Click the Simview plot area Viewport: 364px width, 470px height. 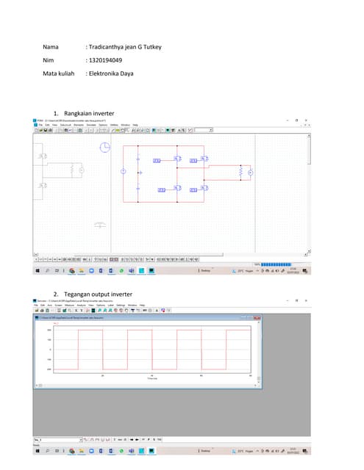(151, 350)
